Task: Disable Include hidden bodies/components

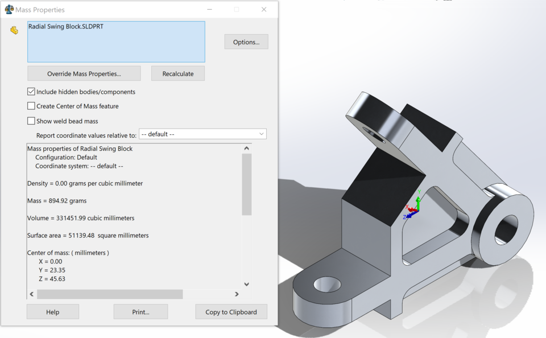Action: coord(31,91)
